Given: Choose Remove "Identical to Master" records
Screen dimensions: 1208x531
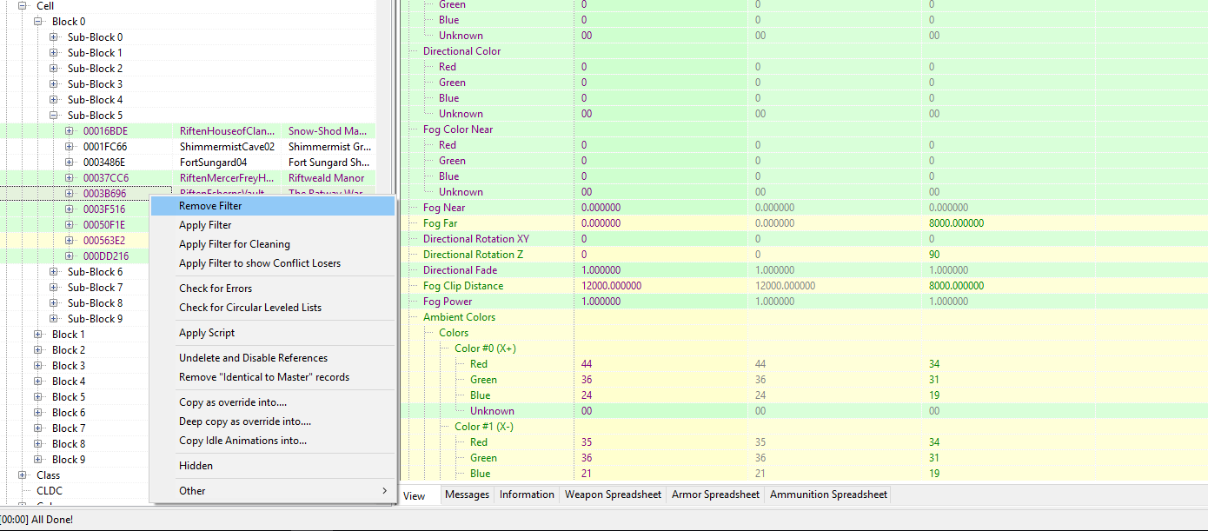Looking at the screenshot, I should (x=272, y=377).
